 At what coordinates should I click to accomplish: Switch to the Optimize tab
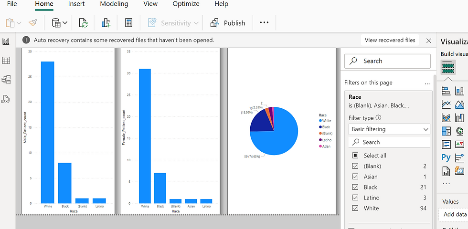coord(186,4)
